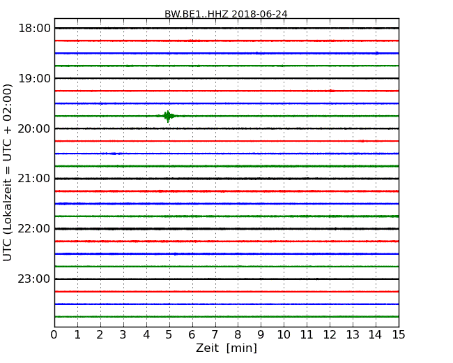Click the Zeit [min] x-axis label

pyautogui.click(x=227, y=348)
